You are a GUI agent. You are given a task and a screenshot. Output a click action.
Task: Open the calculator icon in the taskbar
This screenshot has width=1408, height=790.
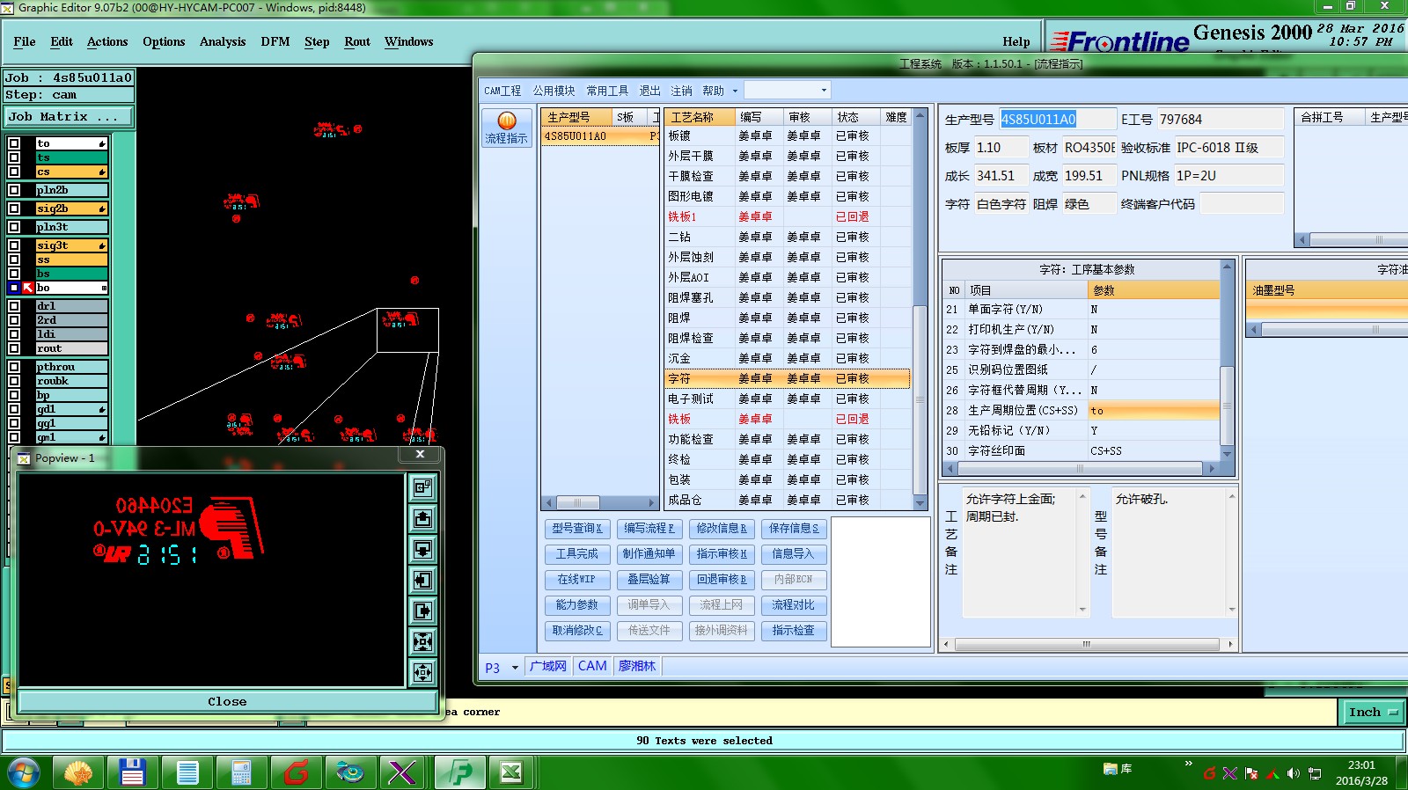tap(241, 773)
